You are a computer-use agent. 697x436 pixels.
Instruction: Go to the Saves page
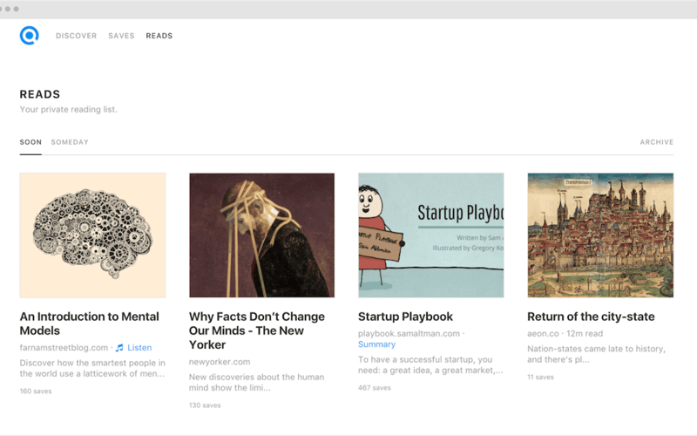[121, 36]
